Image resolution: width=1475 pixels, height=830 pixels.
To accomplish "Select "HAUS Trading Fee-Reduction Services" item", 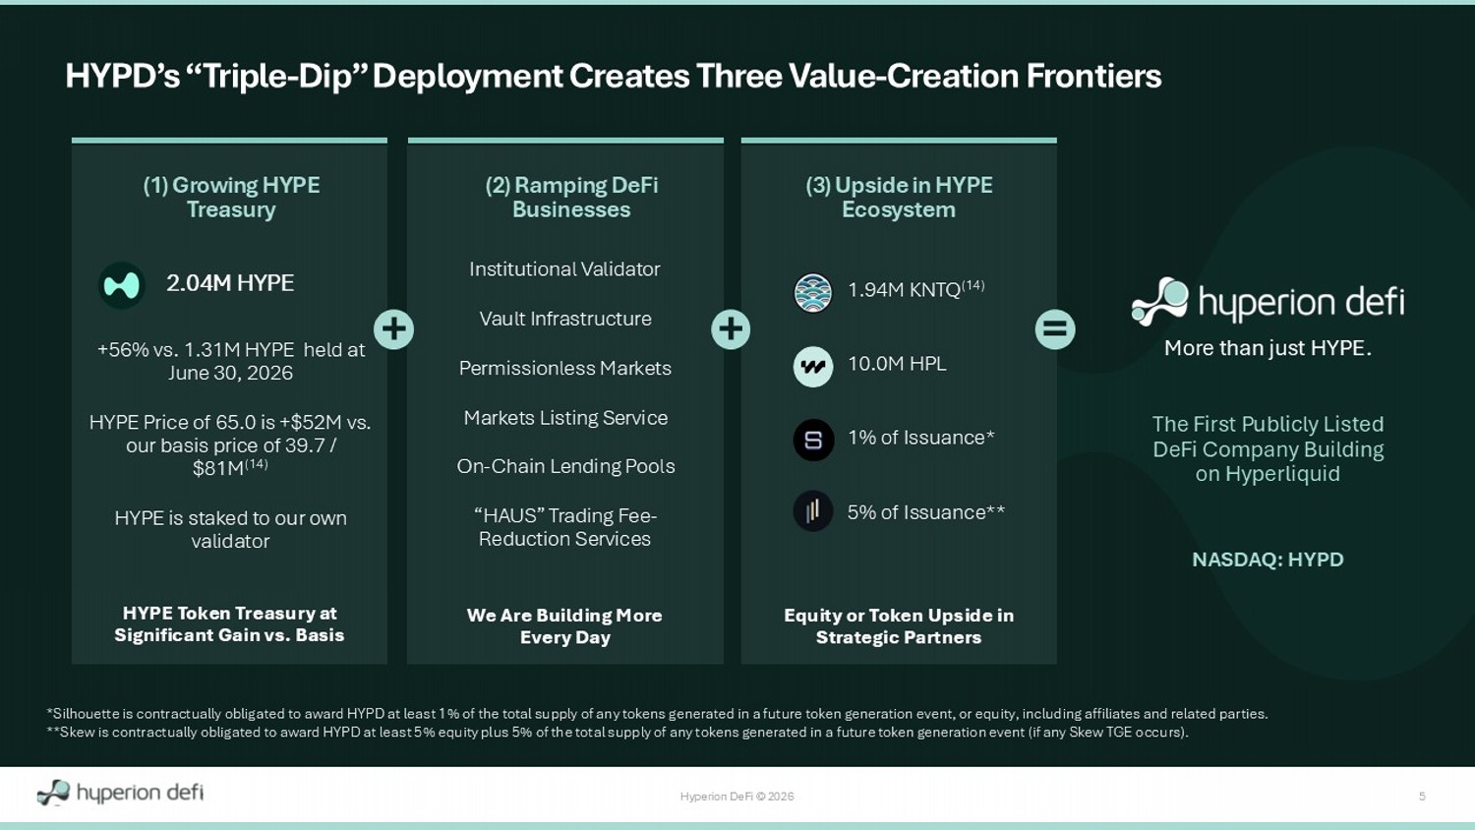I will 564,527.
